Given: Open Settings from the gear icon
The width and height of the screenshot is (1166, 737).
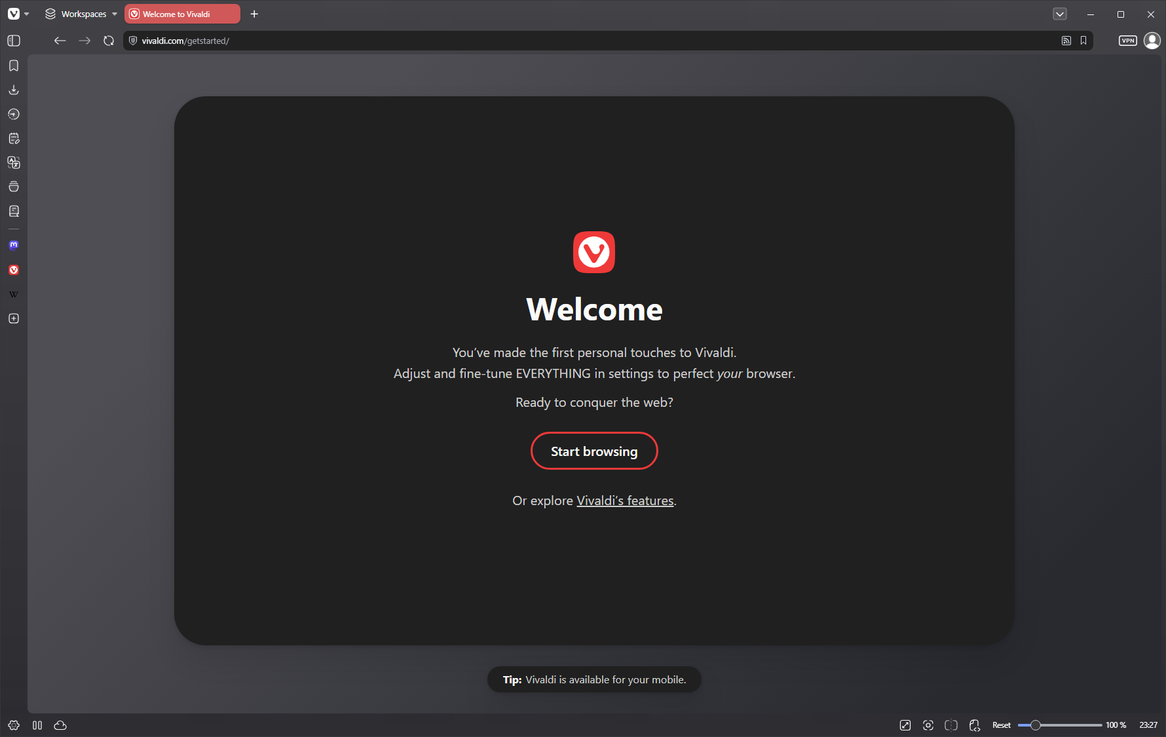Looking at the screenshot, I should point(14,725).
